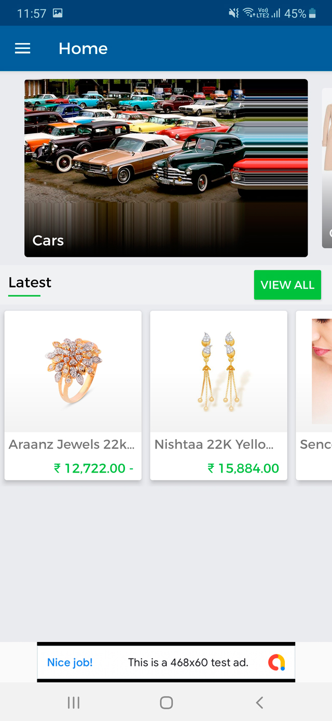Open the navigation drawer menu
The image size is (332, 721).
pos(22,48)
